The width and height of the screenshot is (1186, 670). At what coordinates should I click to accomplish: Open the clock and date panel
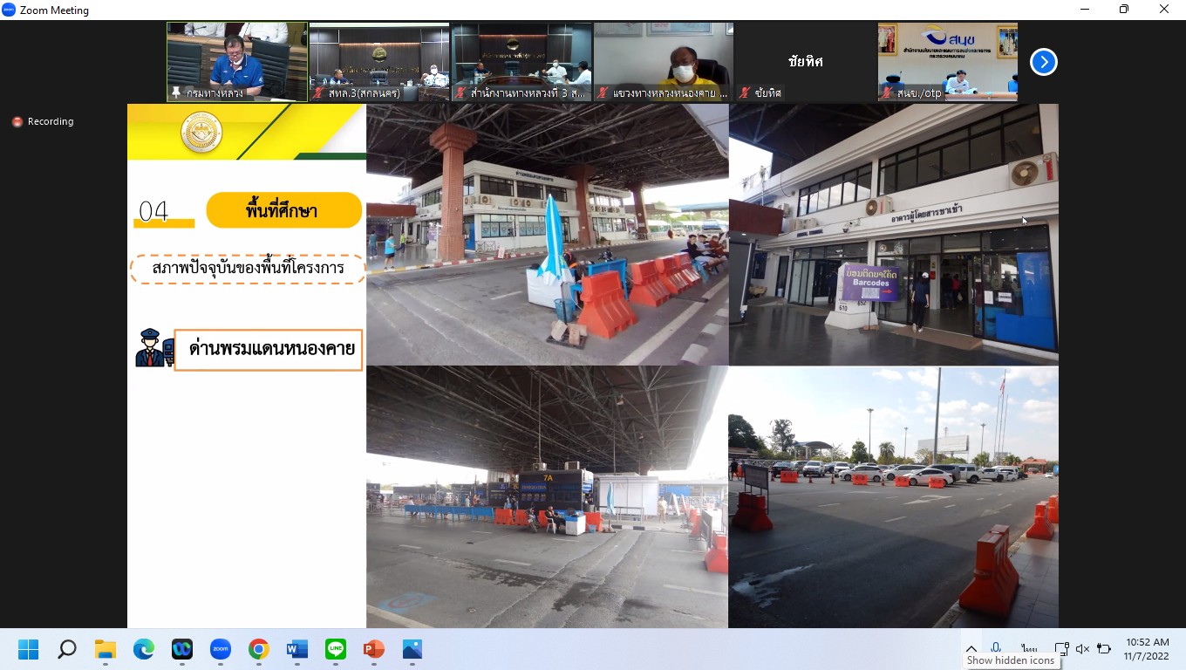click(x=1147, y=649)
